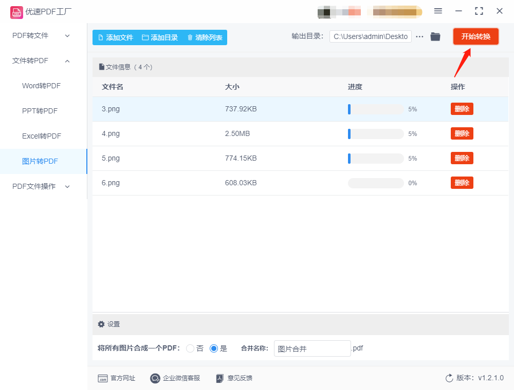Screen dimensions: 514x390
Task: Click the 官方网址 website icon
Action: tap(103, 378)
